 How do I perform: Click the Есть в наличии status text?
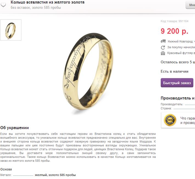[x=174, y=72]
